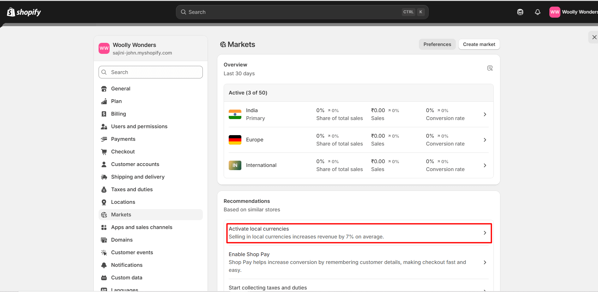Click the Custom data icon
Image resolution: width=598 pixels, height=292 pixels.
click(x=104, y=278)
